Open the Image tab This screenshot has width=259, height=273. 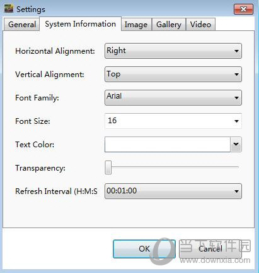(x=136, y=25)
